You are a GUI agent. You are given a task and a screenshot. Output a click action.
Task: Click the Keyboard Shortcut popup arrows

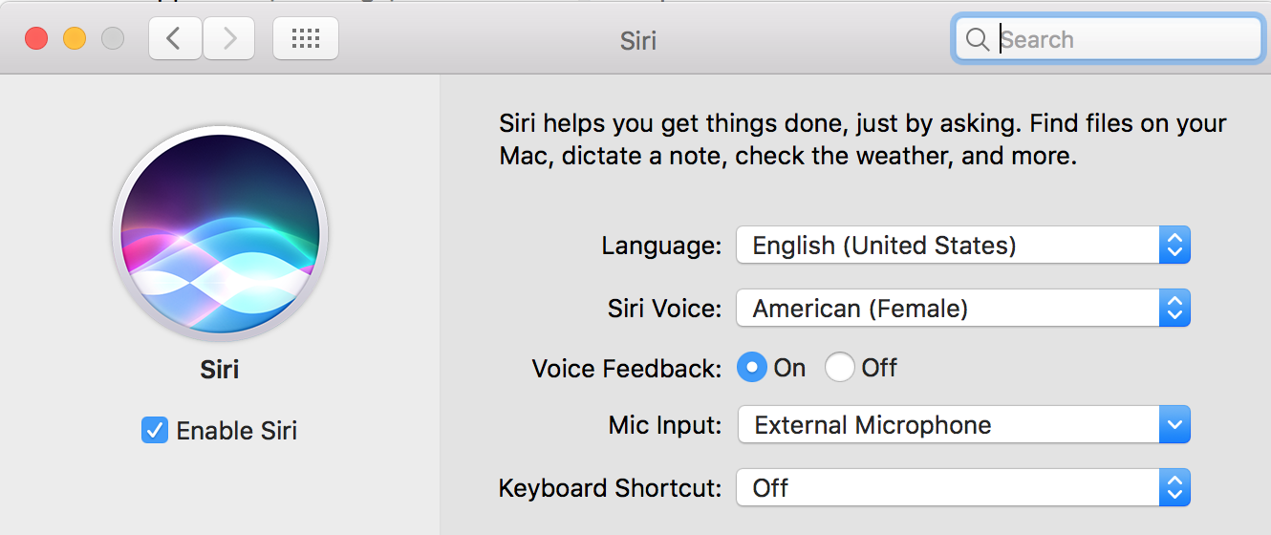click(1174, 488)
